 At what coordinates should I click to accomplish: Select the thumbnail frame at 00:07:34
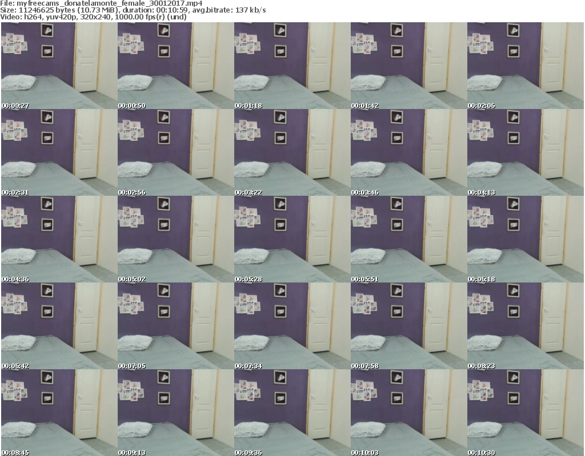pyautogui.click(x=292, y=326)
